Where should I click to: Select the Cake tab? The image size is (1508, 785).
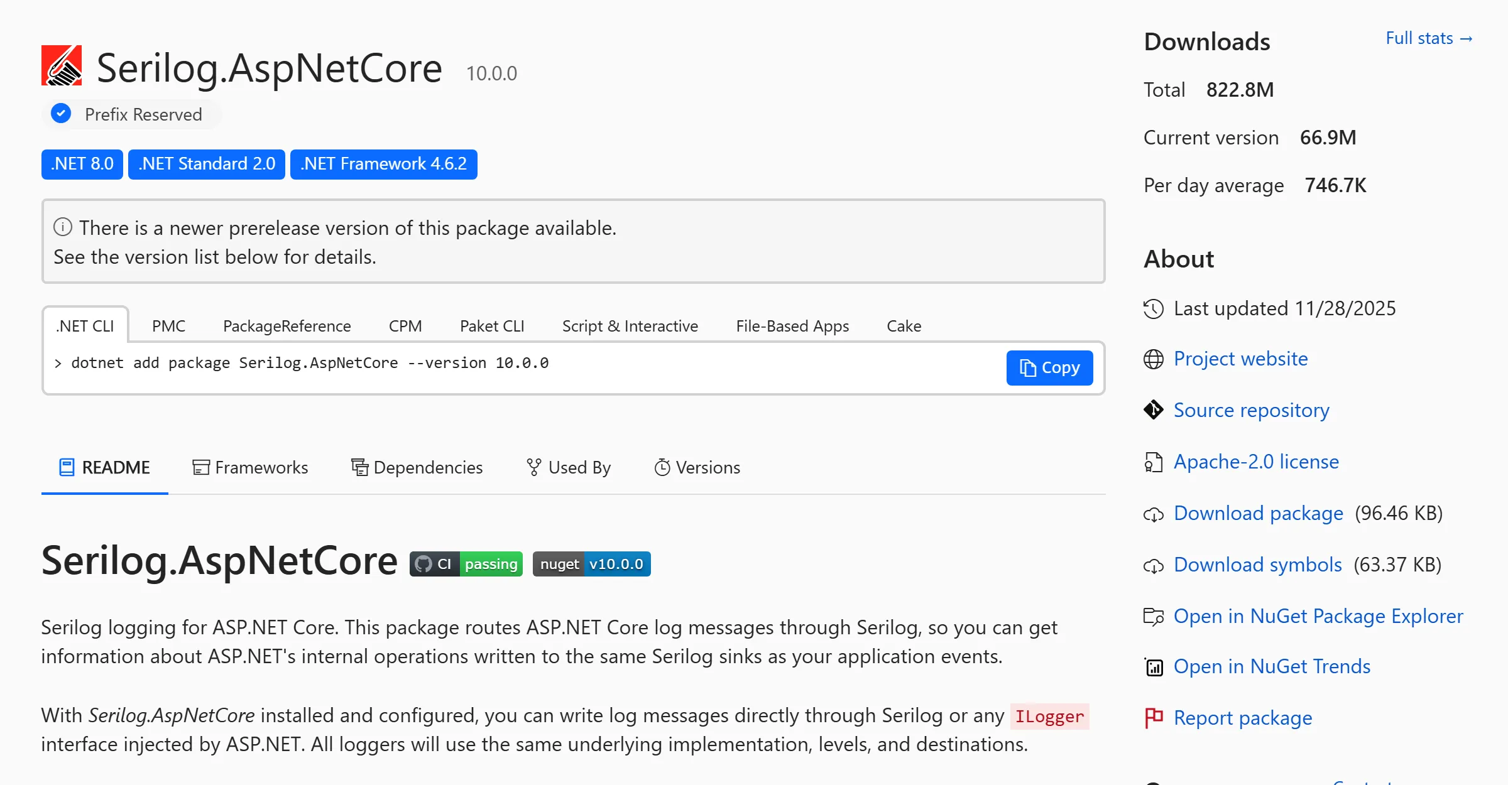904,326
